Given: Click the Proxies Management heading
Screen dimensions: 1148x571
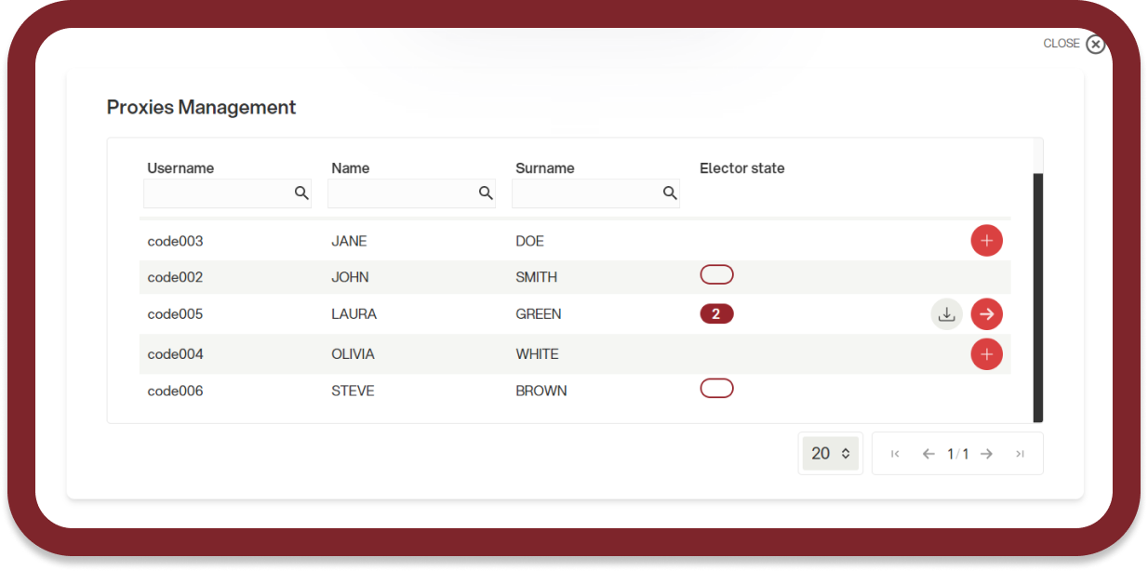Looking at the screenshot, I should (201, 107).
